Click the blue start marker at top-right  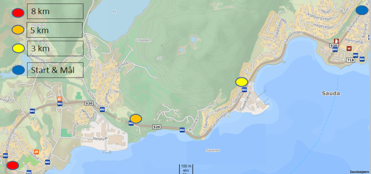coord(362,10)
